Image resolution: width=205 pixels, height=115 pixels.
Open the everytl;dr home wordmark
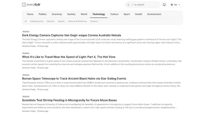34,5
